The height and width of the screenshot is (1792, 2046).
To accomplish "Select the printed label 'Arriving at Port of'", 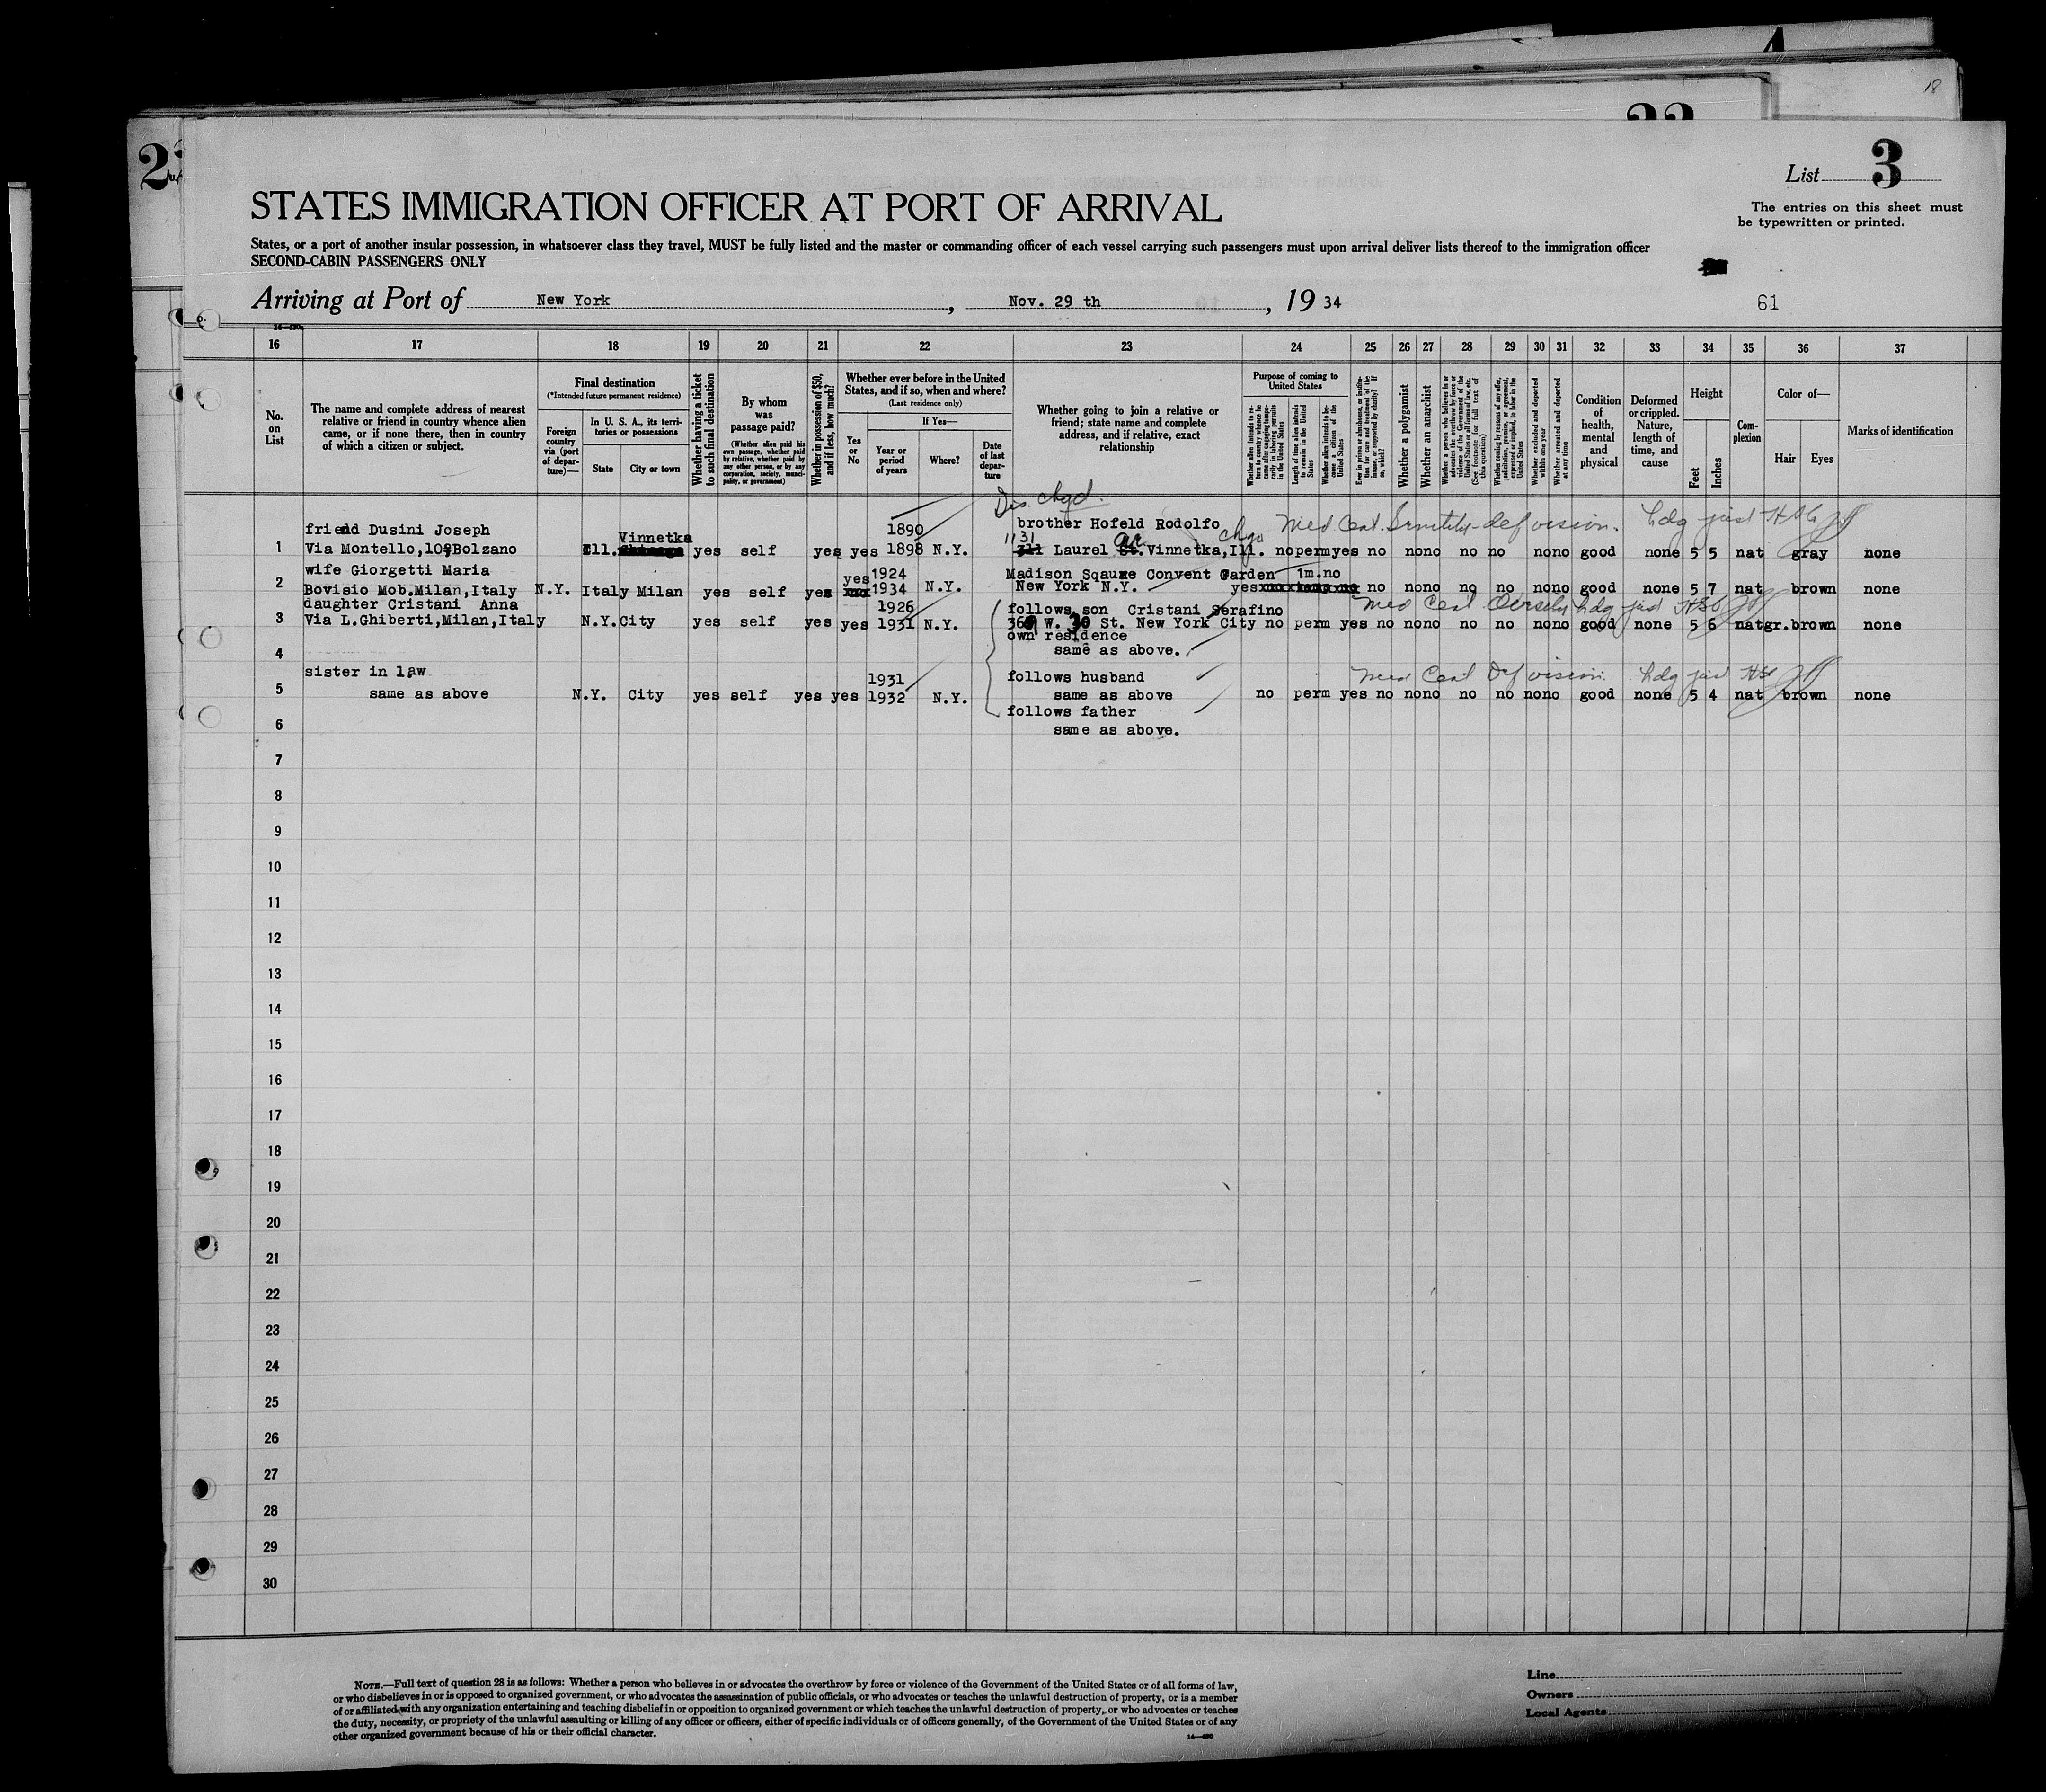I will click(x=357, y=300).
